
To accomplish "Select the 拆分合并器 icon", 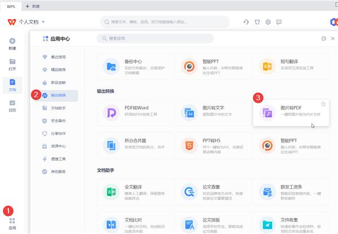I will [110, 146].
